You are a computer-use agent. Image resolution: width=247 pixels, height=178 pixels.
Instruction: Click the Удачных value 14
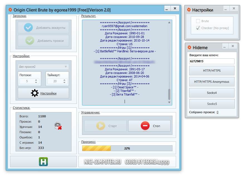coord(40,127)
